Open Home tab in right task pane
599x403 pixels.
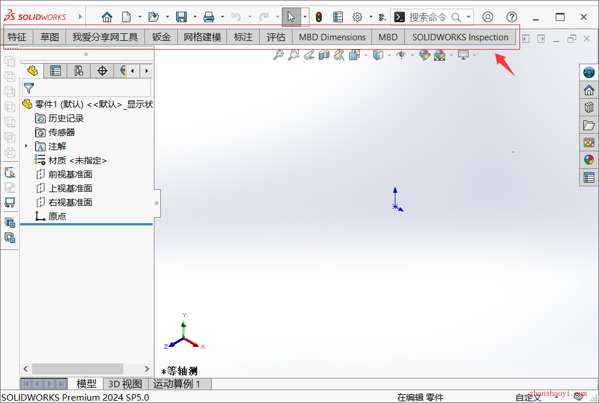coord(589,91)
